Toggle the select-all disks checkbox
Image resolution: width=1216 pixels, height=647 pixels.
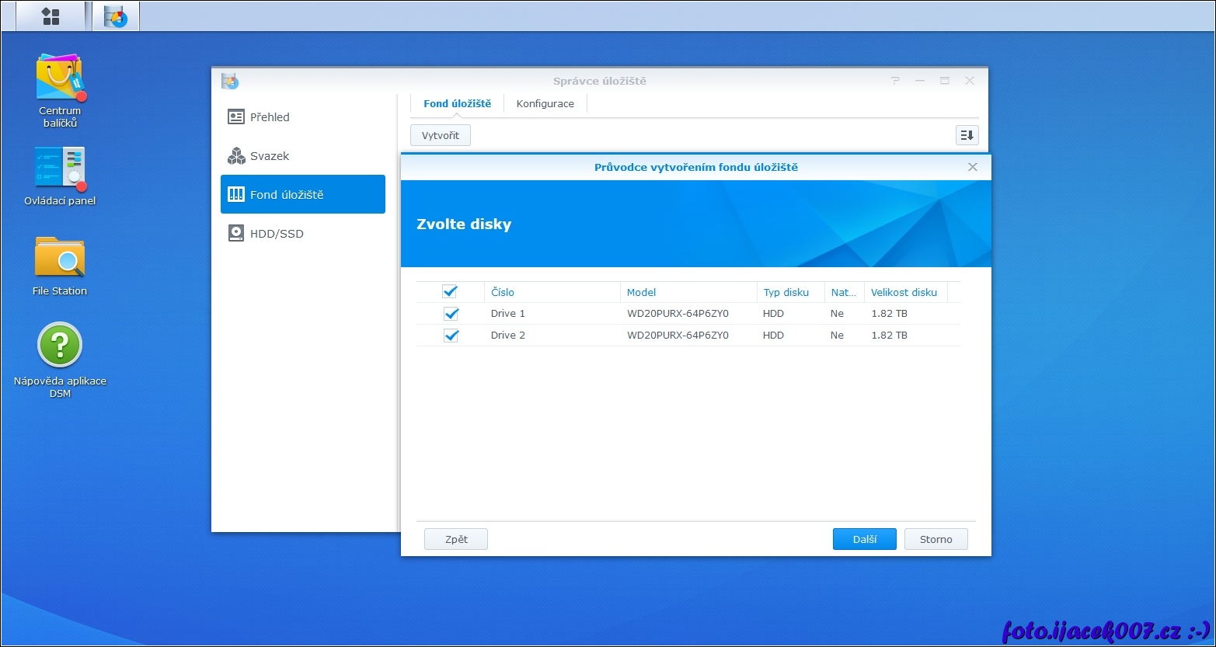click(x=450, y=292)
